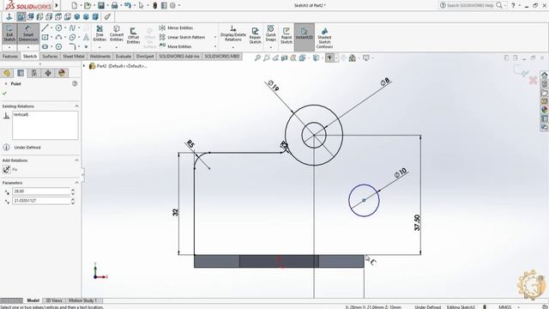Open the Save dropdown arrow
Viewport: 549px width, 309px height.
point(107,5)
